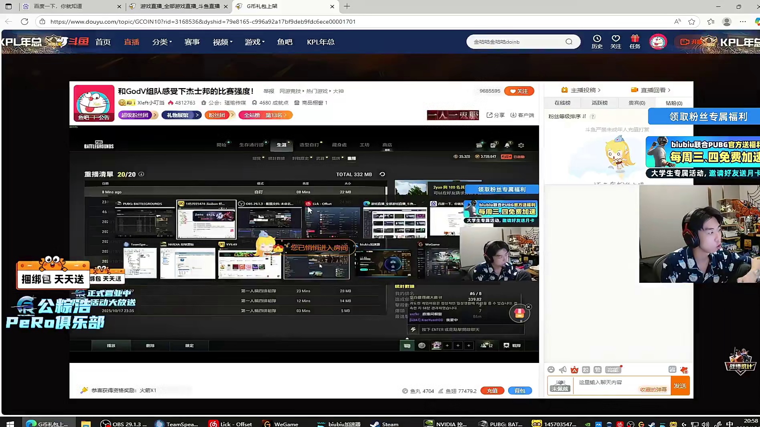Click the 充值 recharge button
The height and width of the screenshot is (427, 760).
492,391
